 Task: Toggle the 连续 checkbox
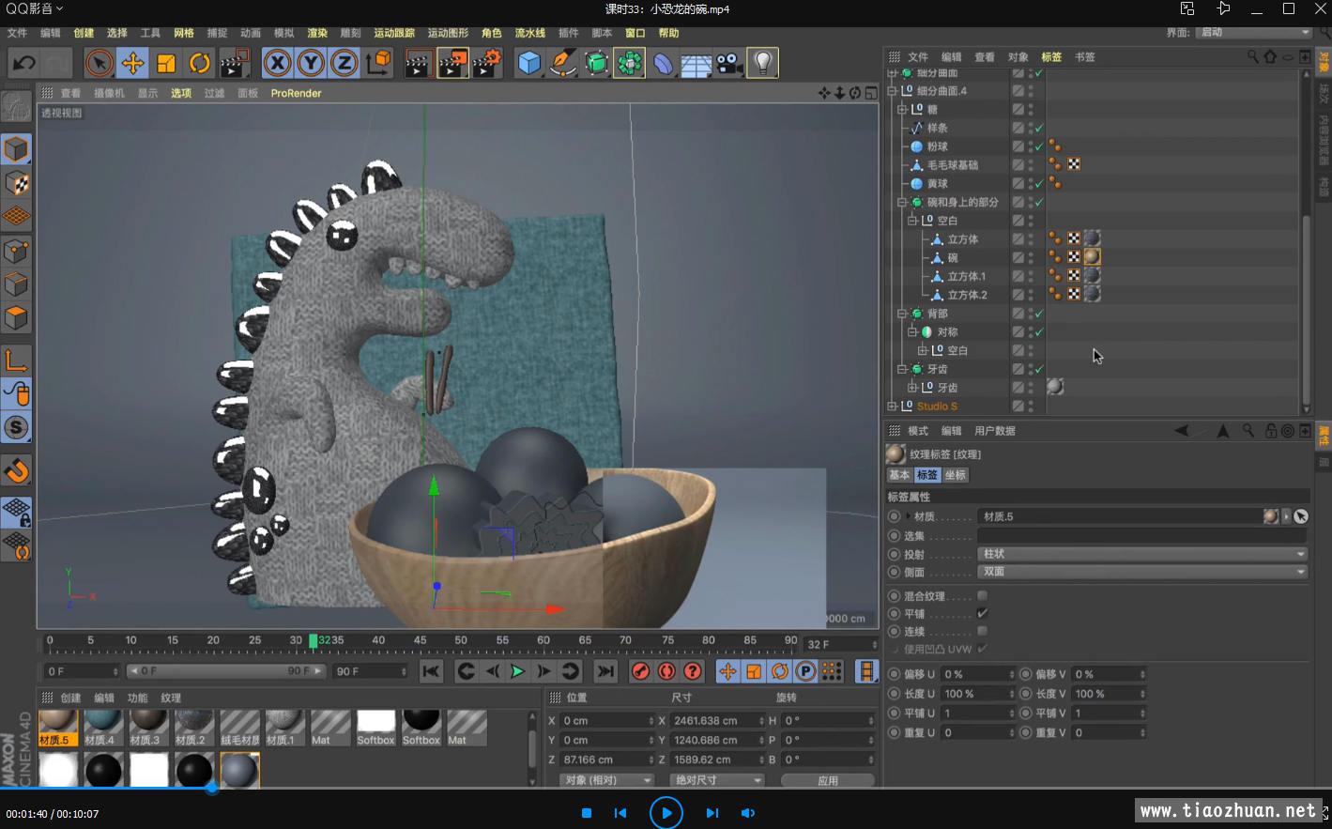click(x=982, y=631)
